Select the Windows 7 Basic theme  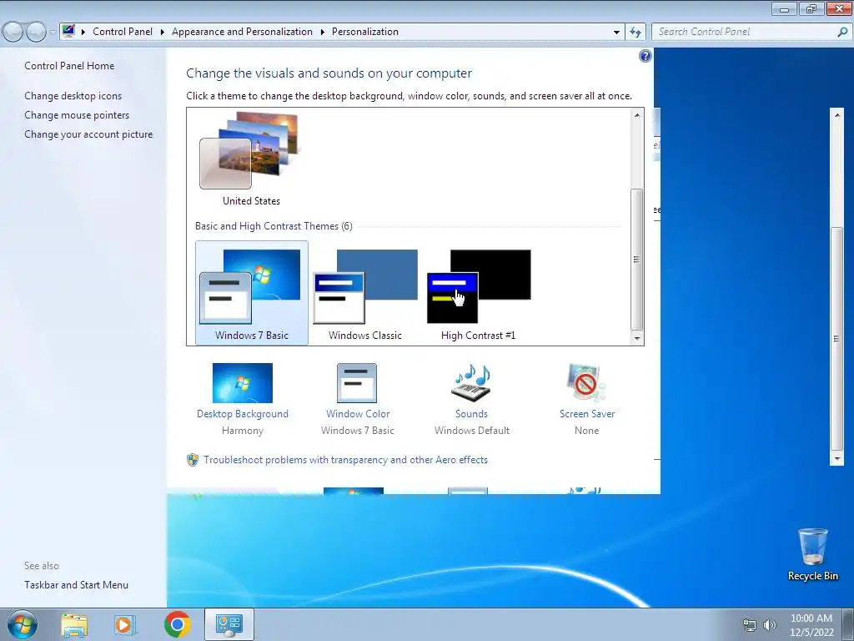pos(252,293)
